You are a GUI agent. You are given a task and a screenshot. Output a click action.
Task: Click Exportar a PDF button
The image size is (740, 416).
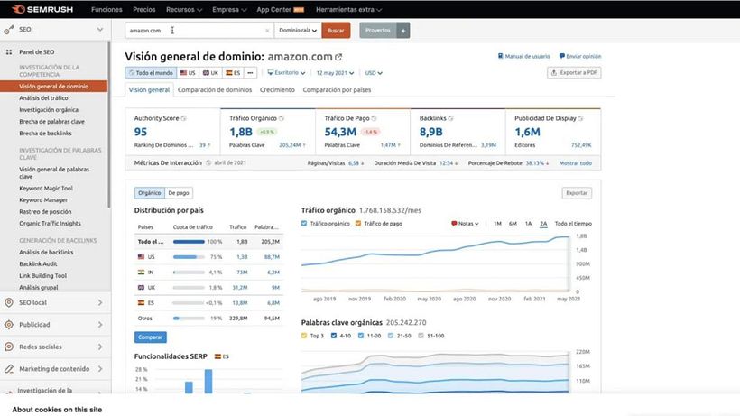[x=574, y=72]
